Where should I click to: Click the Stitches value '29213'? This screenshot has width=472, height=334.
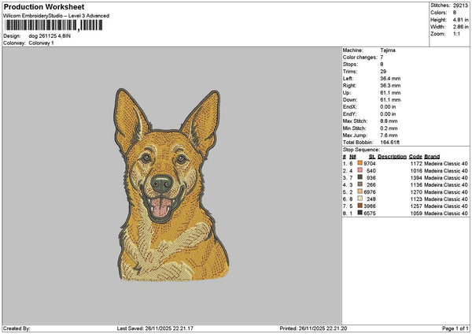click(460, 6)
